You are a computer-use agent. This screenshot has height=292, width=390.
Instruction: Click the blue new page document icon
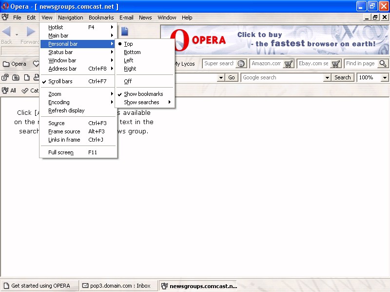pyautogui.click(x=124, y=32)
